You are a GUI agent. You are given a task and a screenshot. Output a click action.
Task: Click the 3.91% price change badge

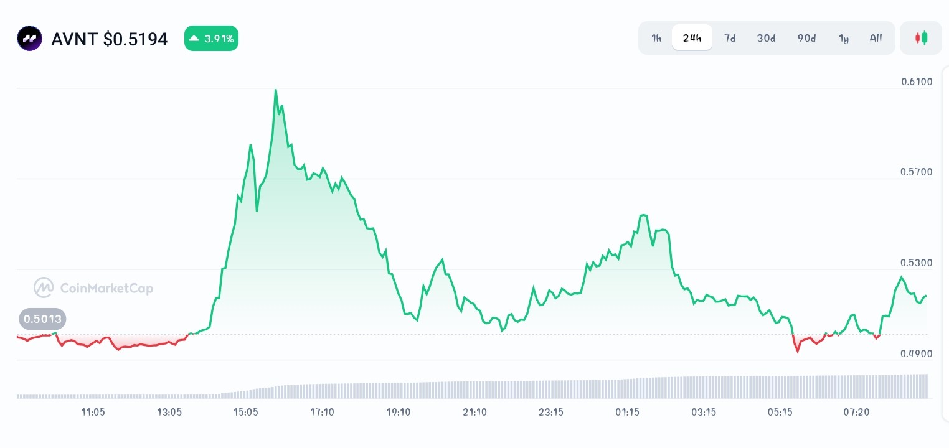click(x=211, y=39)
